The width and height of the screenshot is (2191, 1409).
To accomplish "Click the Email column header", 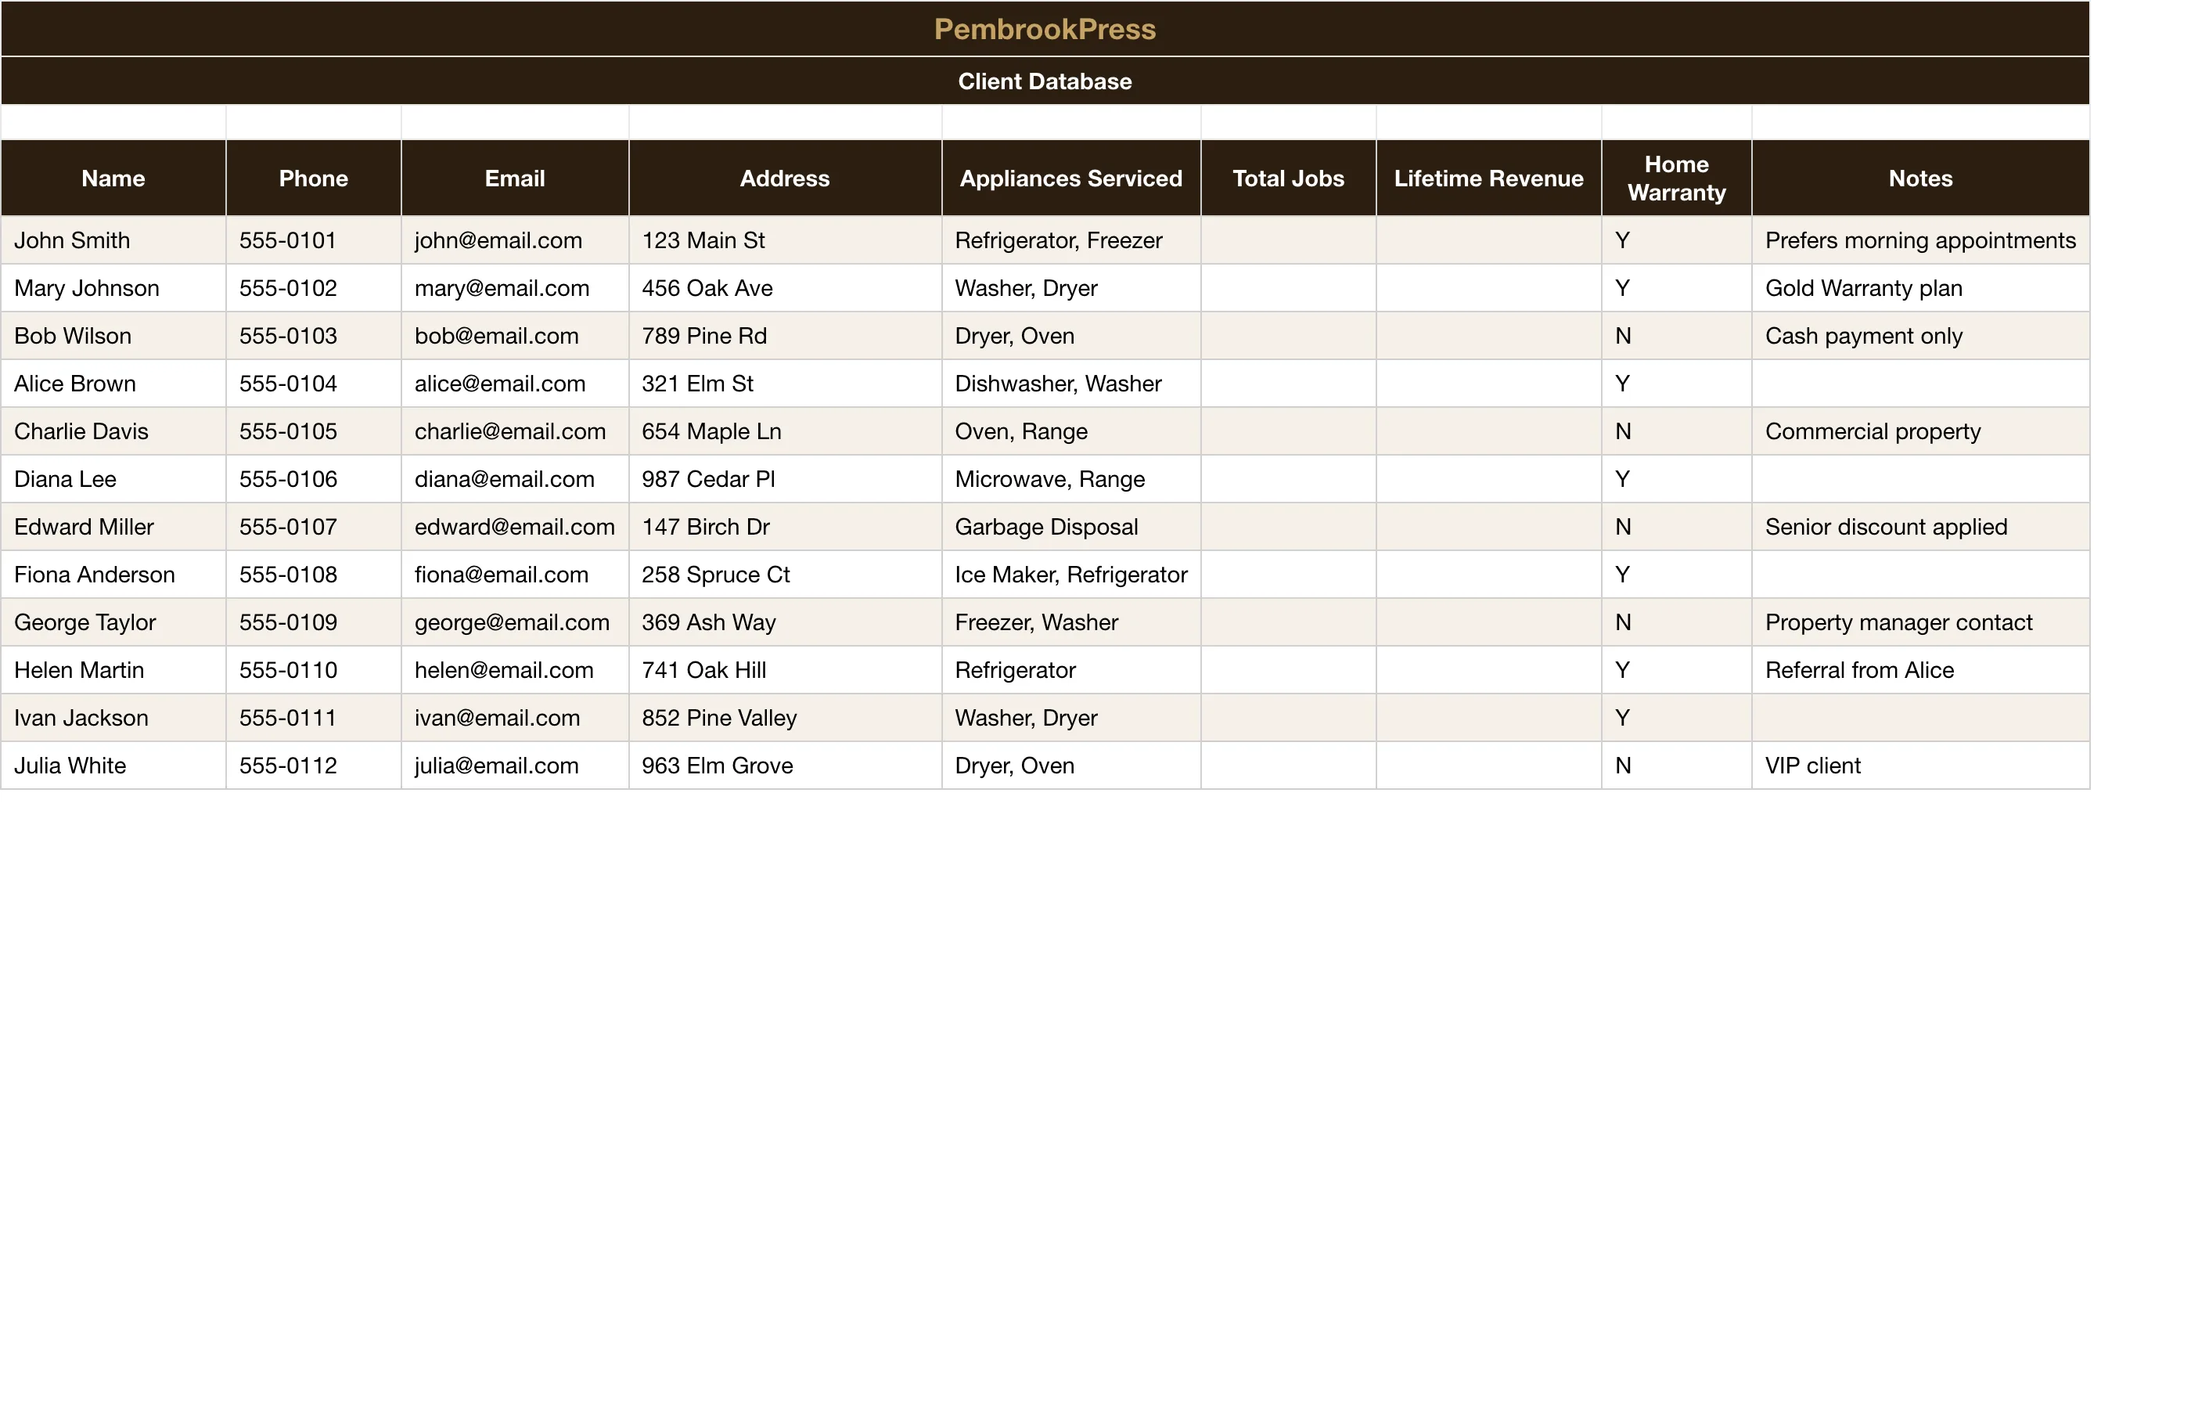I will (515, 178).
